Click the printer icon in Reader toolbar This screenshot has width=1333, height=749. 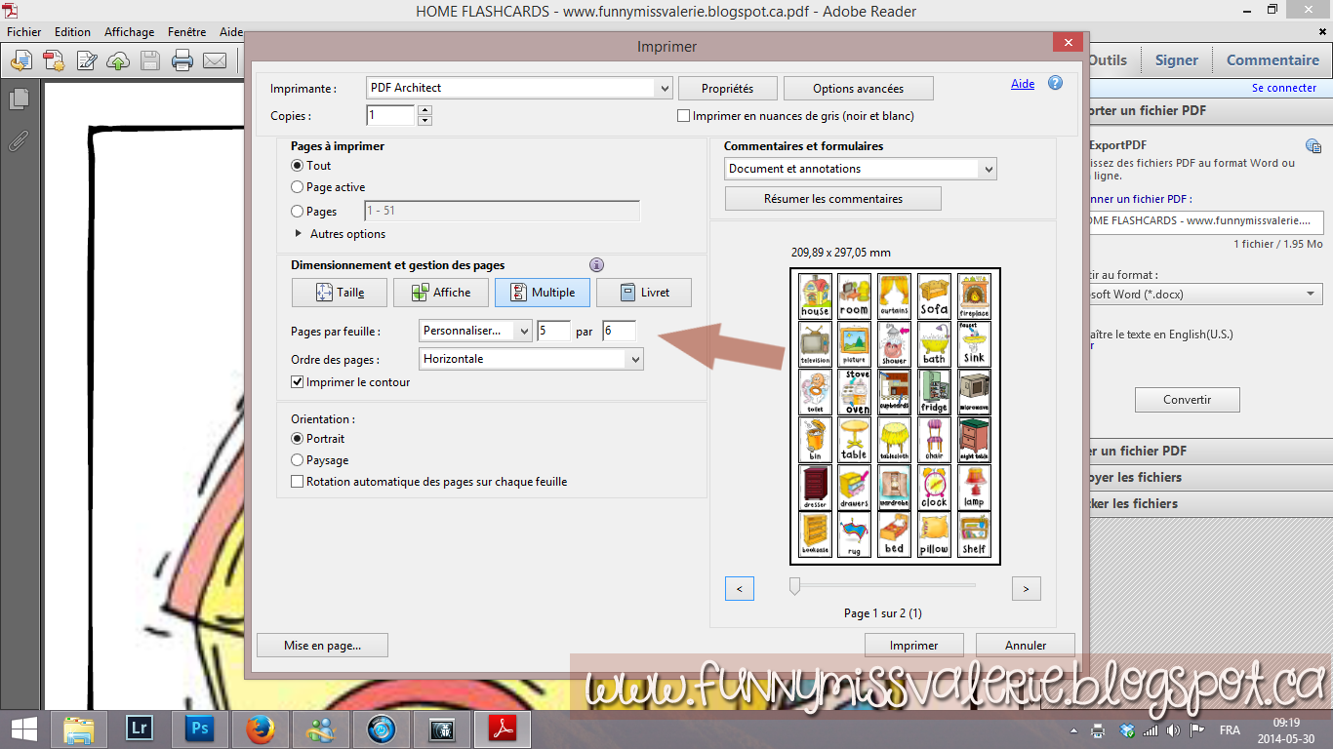(x=182, y=61)
